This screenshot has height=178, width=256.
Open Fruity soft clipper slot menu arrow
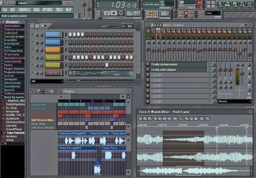147,70
